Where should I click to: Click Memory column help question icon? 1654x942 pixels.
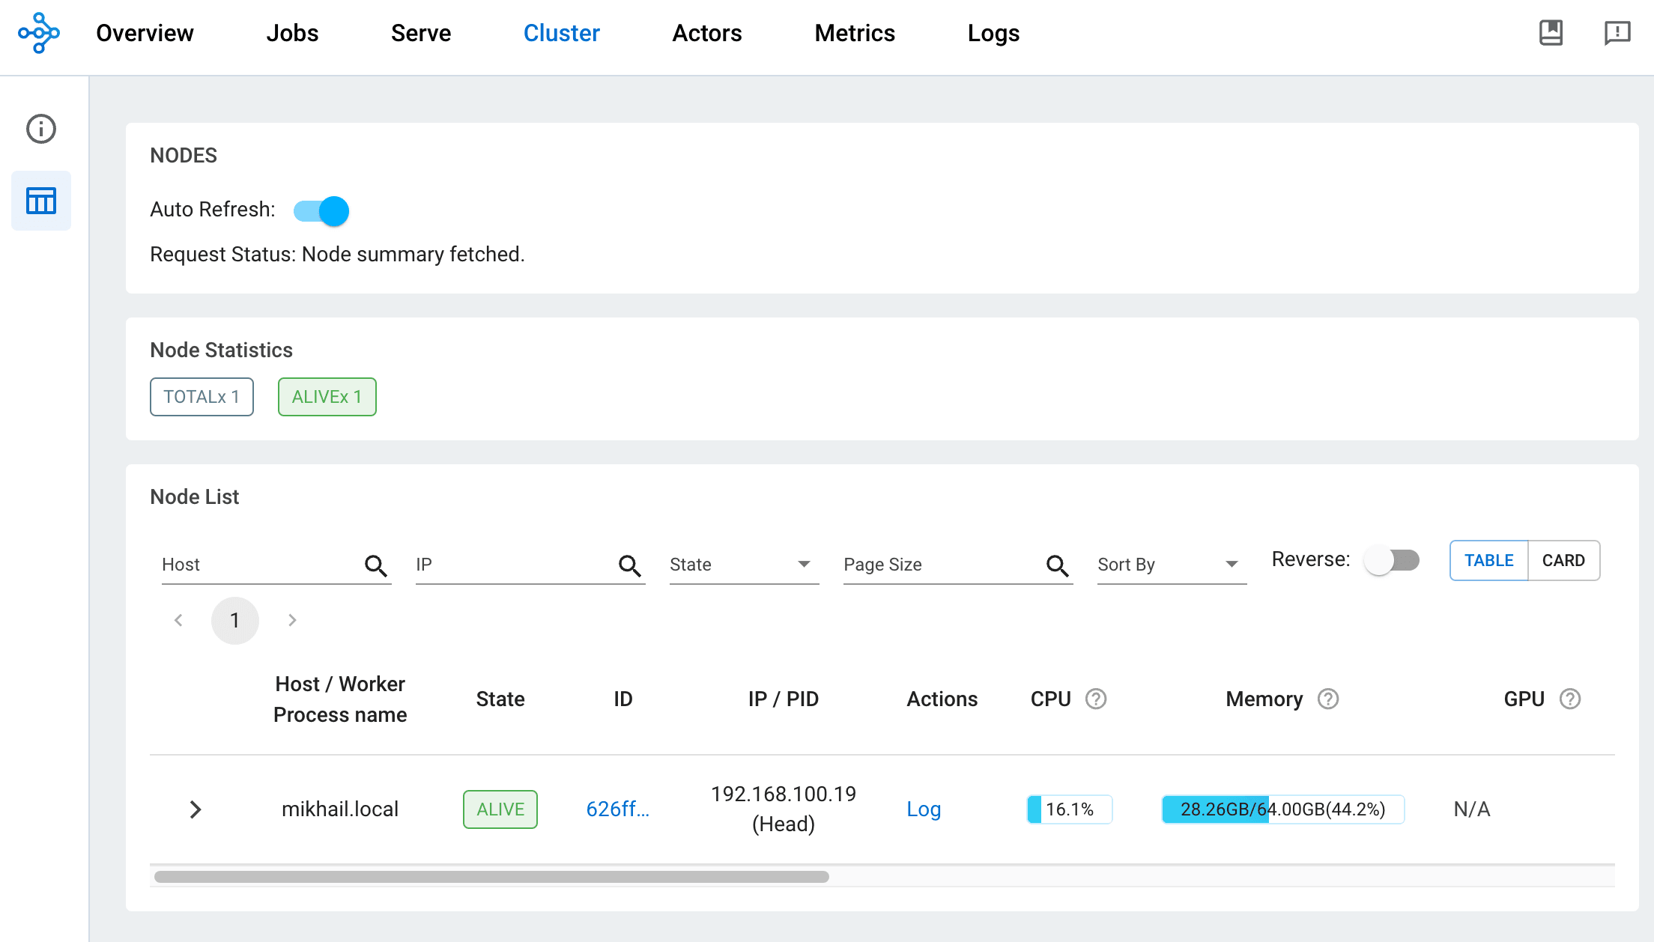1328,699
